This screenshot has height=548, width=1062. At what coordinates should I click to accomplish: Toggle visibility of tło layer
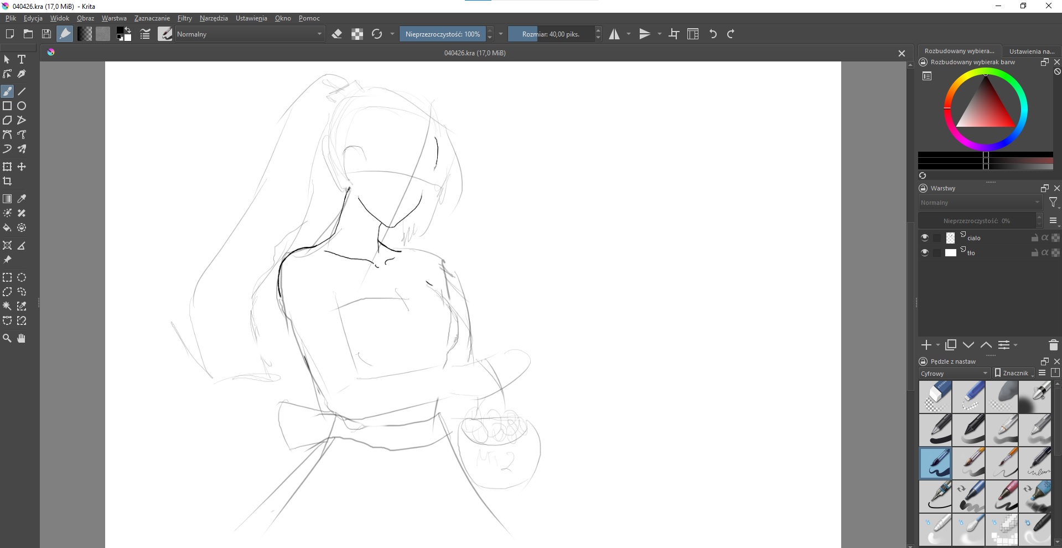(x=925, y=252)
